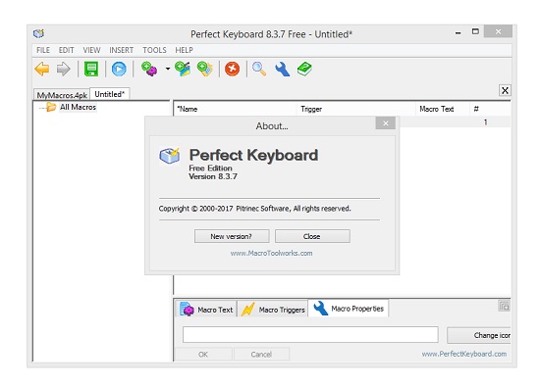Open the TOOLS menu
The image size is (540, 385).
[x=154, y=50]
